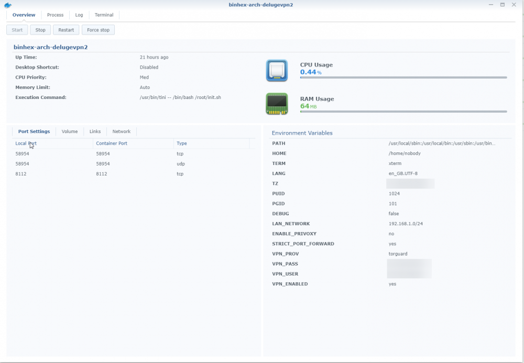The width and height of the screenshot is (524, 363).
Task: Click the CPU Priority Med value
Action: click(x=144, y=78)
